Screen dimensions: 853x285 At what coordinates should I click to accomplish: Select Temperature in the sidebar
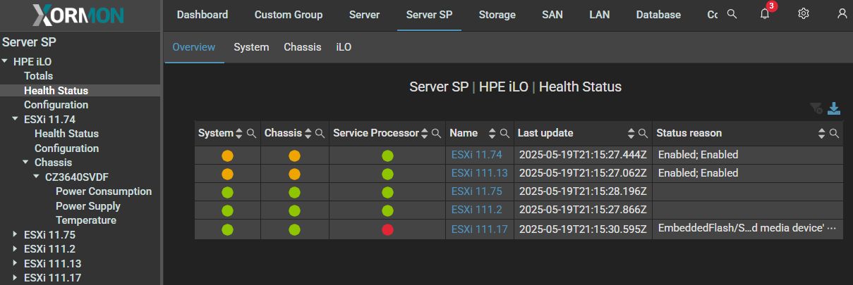tap(86, 220)
